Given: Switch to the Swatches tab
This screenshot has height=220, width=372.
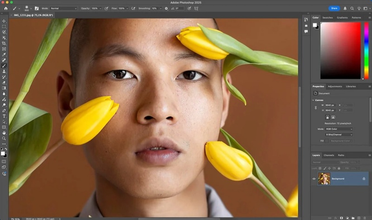Looking at the screenshot, I should (328, 18).
